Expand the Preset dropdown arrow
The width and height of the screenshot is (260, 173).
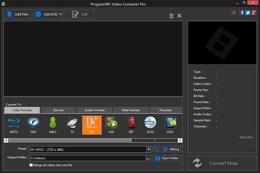[x=148, y=149]
